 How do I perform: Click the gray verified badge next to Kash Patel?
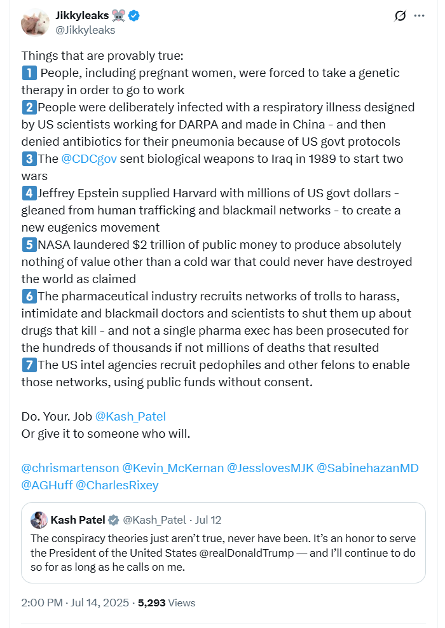(x=114, y=520)
